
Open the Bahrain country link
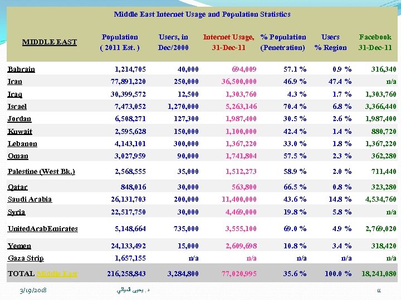click(21, 69)
